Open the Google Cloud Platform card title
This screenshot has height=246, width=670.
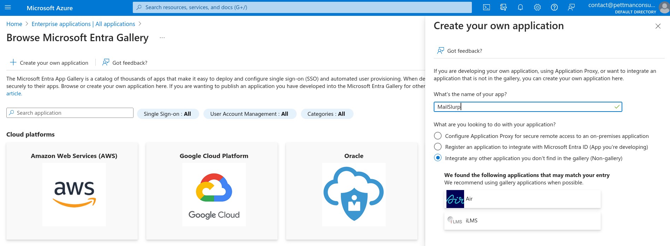pyautogui.click(x=214, y=156)
